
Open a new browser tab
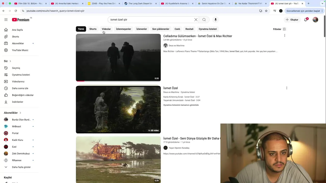(308, 4)
